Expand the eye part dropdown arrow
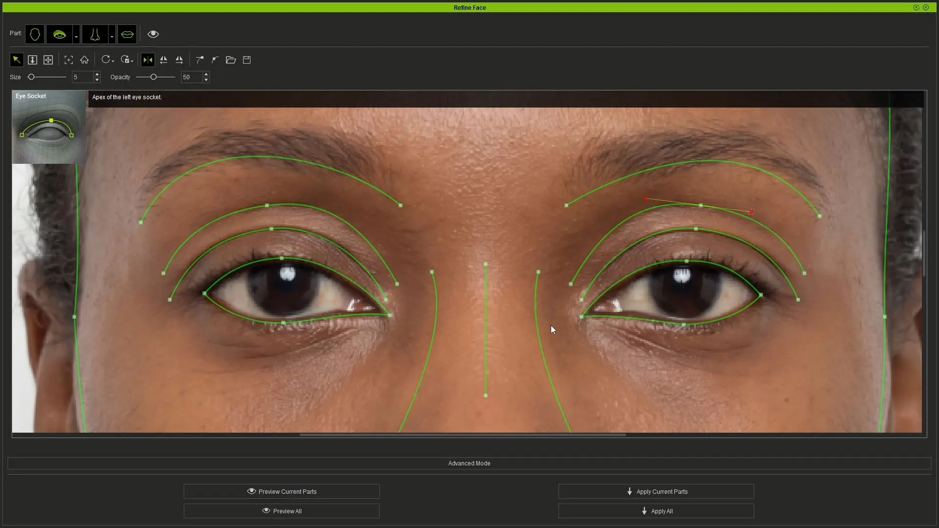 tap(76, 37)
